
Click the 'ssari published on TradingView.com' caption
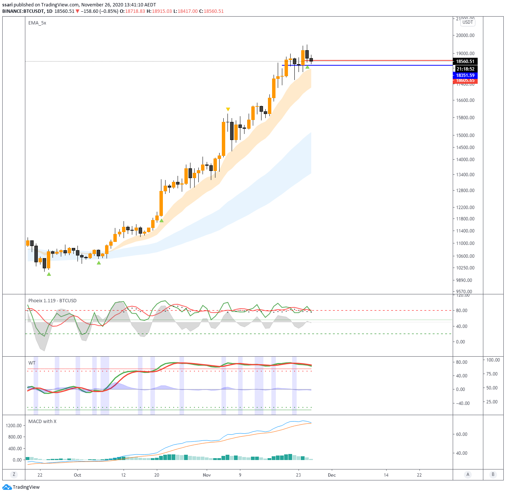click(x=41, y=5)
